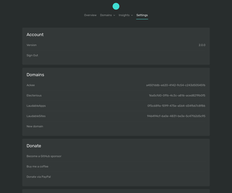The image size is (232, 193).
Task: Open the Ackee domain entry
Action: tap(116, 85)
